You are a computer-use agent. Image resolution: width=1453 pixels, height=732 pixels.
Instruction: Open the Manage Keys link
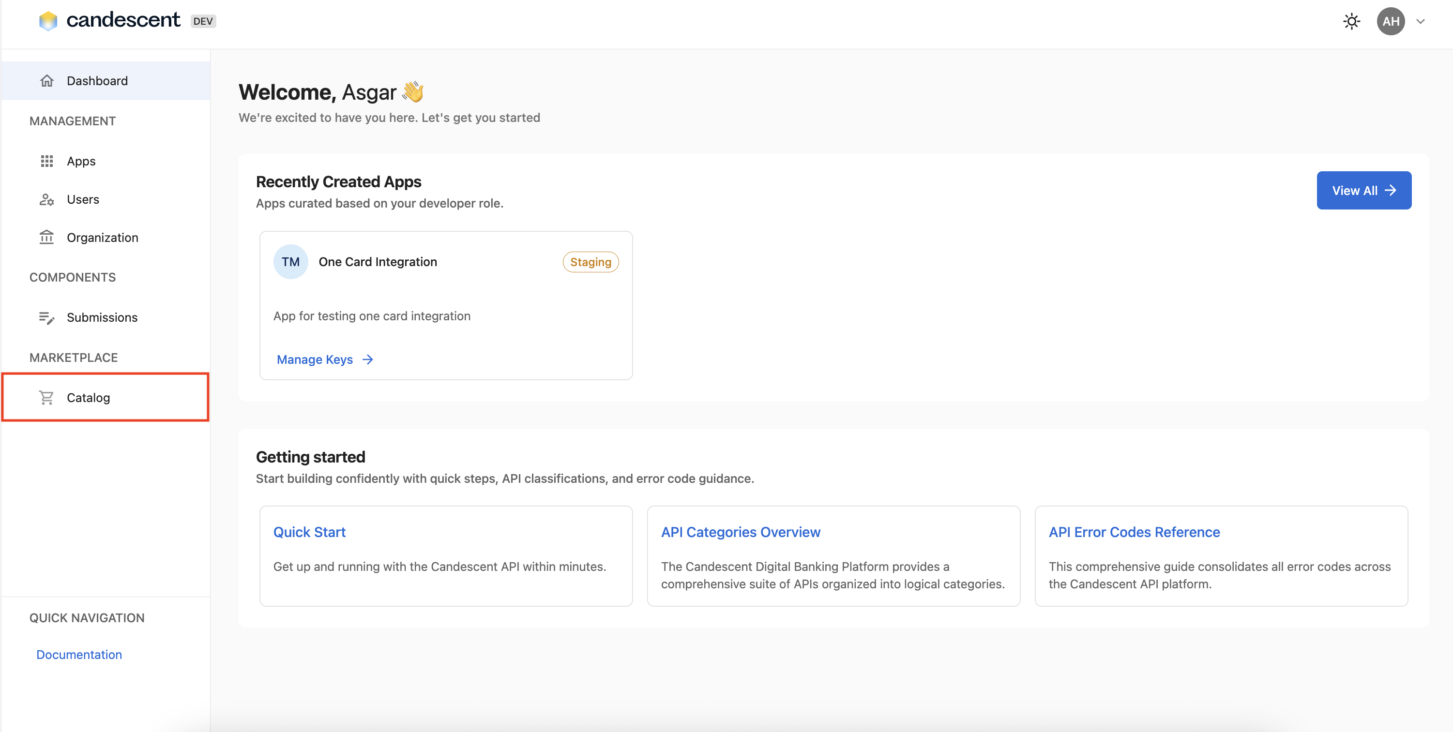click(x=315, y=359)
